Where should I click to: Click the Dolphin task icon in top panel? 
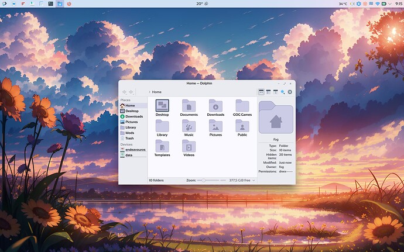click(x=60, y=4)
